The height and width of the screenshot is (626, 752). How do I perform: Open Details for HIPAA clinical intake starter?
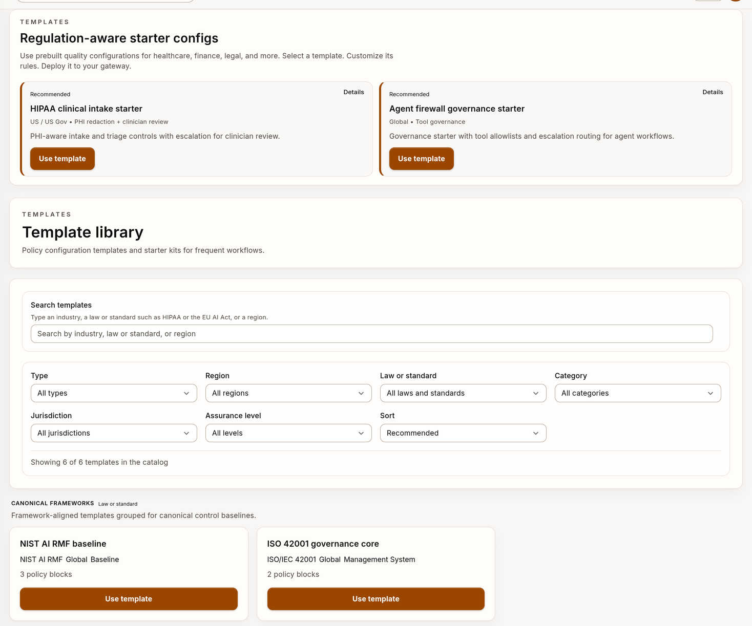[x=353, y=92]
